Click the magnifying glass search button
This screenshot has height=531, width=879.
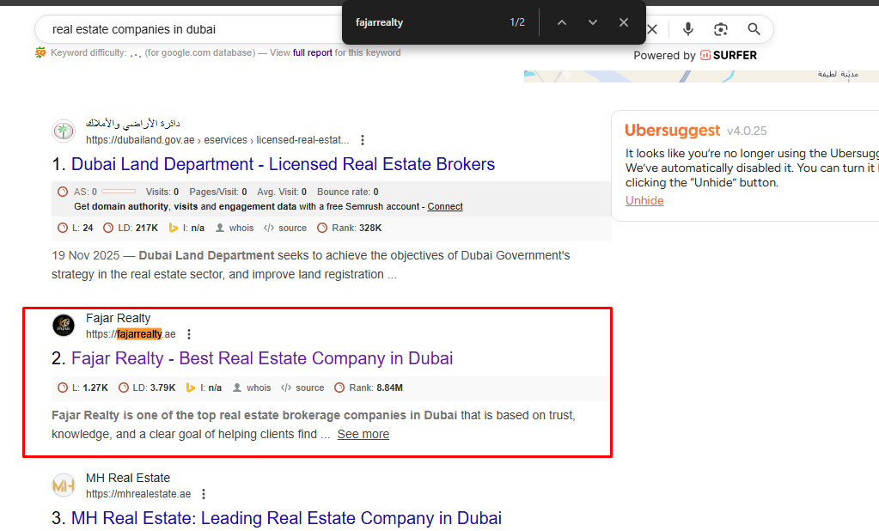click(754, 29)
